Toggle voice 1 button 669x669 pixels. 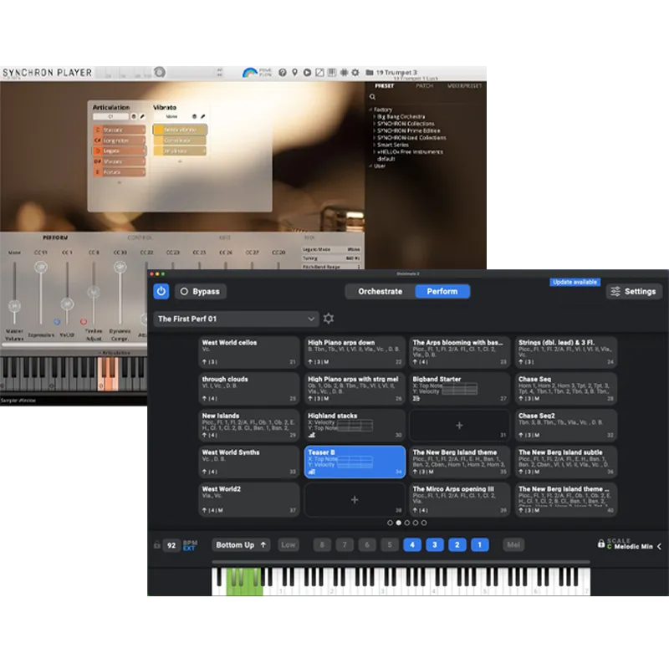[480, 545]
